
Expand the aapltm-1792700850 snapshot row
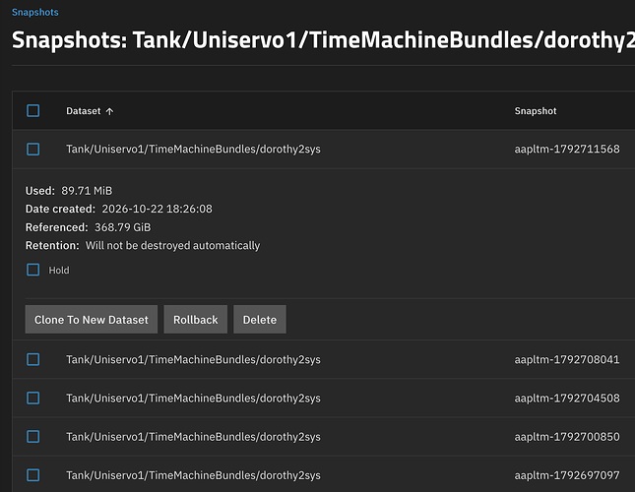pyautogui.click(x=324, y=437)
